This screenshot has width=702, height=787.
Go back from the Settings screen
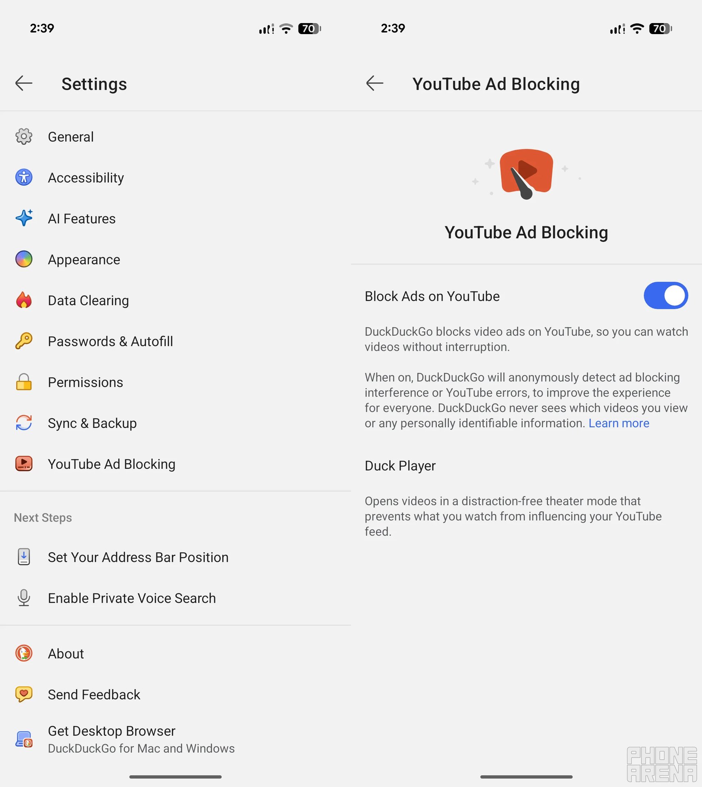coord(24,84)
